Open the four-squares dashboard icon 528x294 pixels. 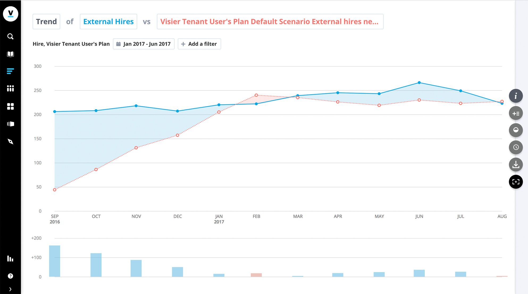[x=10, y=106]
